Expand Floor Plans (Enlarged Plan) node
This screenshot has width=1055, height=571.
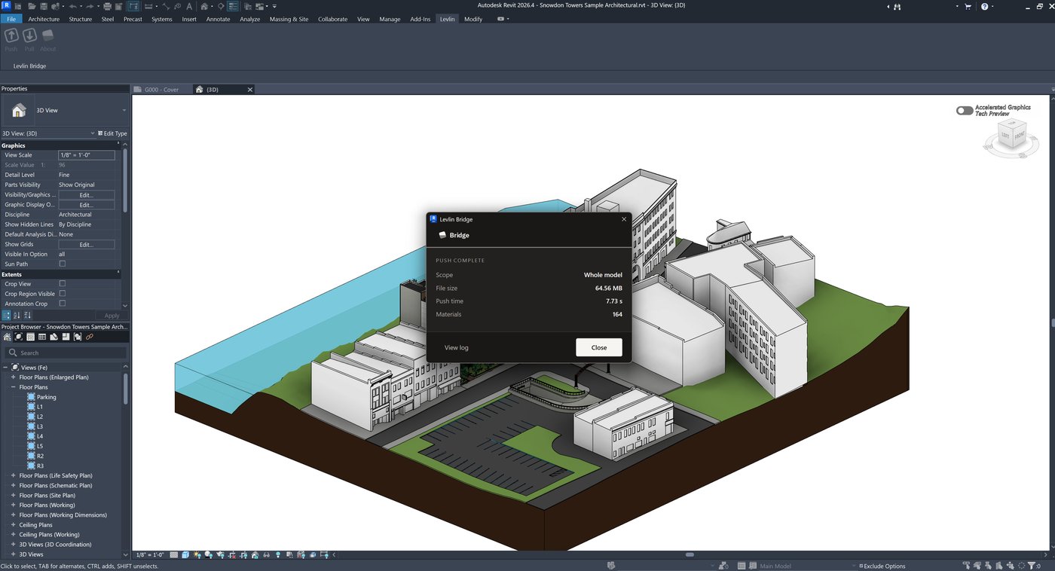[x=13, y=377]
